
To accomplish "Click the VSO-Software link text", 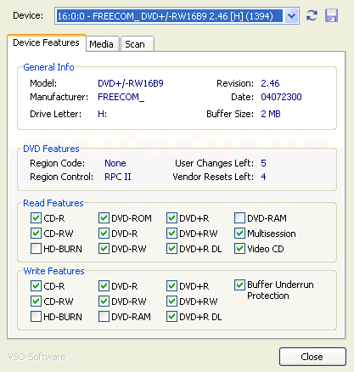I will pyautogui.click(x=37, y=357).
